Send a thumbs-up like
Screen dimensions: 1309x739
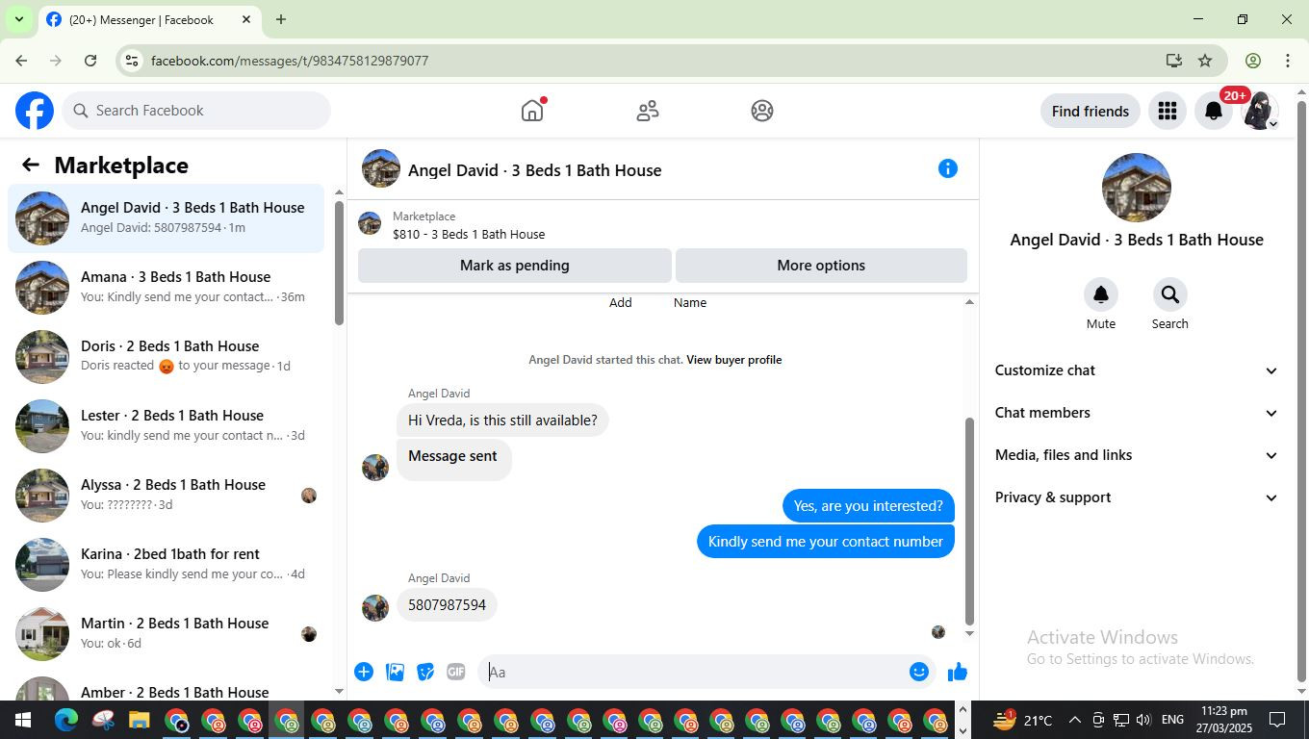point(958,672)
